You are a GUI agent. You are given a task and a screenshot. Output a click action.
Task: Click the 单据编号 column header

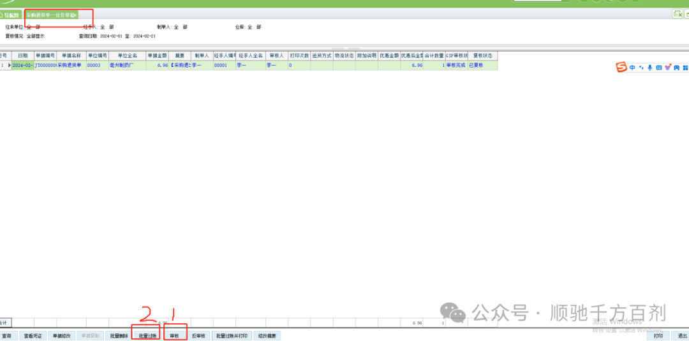(x=45, y=55)
